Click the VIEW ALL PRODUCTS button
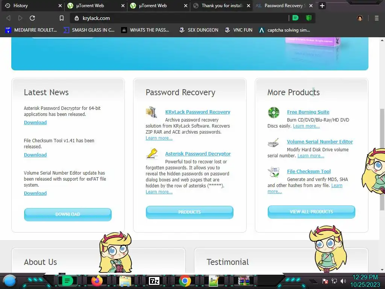The height and width of the screenshot is (289, 385). click(311, 212)
